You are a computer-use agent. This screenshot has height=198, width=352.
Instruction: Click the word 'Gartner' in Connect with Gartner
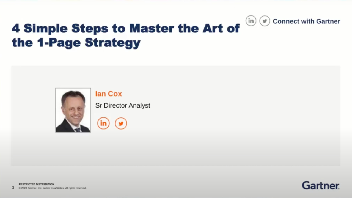point(328,21)
